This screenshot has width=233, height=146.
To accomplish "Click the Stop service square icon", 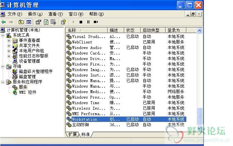I will (x=81, y=22).
